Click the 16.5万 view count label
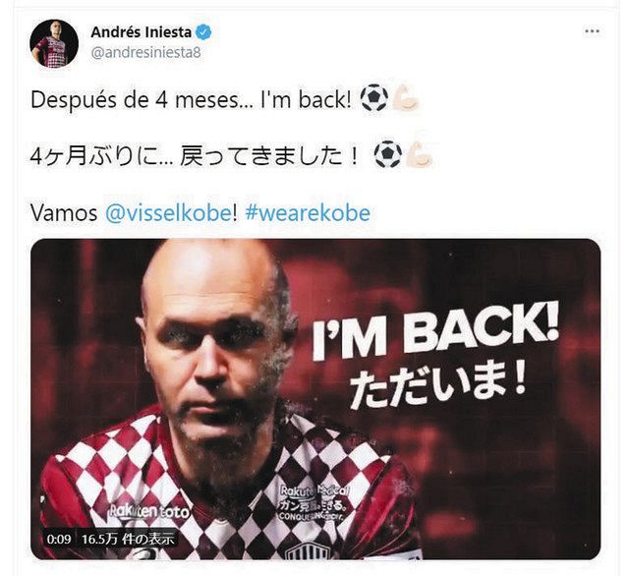The width and height of the screenshot is (629, 576). pyautogui.click(x=129, y=539)
